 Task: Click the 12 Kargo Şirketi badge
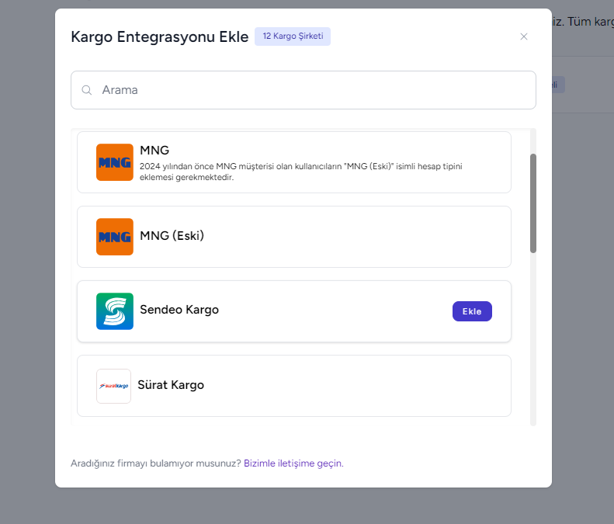point(293,36)
